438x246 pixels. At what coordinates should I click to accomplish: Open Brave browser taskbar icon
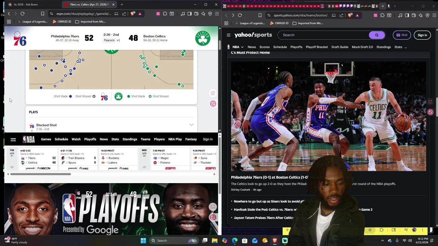coord(275,241)
